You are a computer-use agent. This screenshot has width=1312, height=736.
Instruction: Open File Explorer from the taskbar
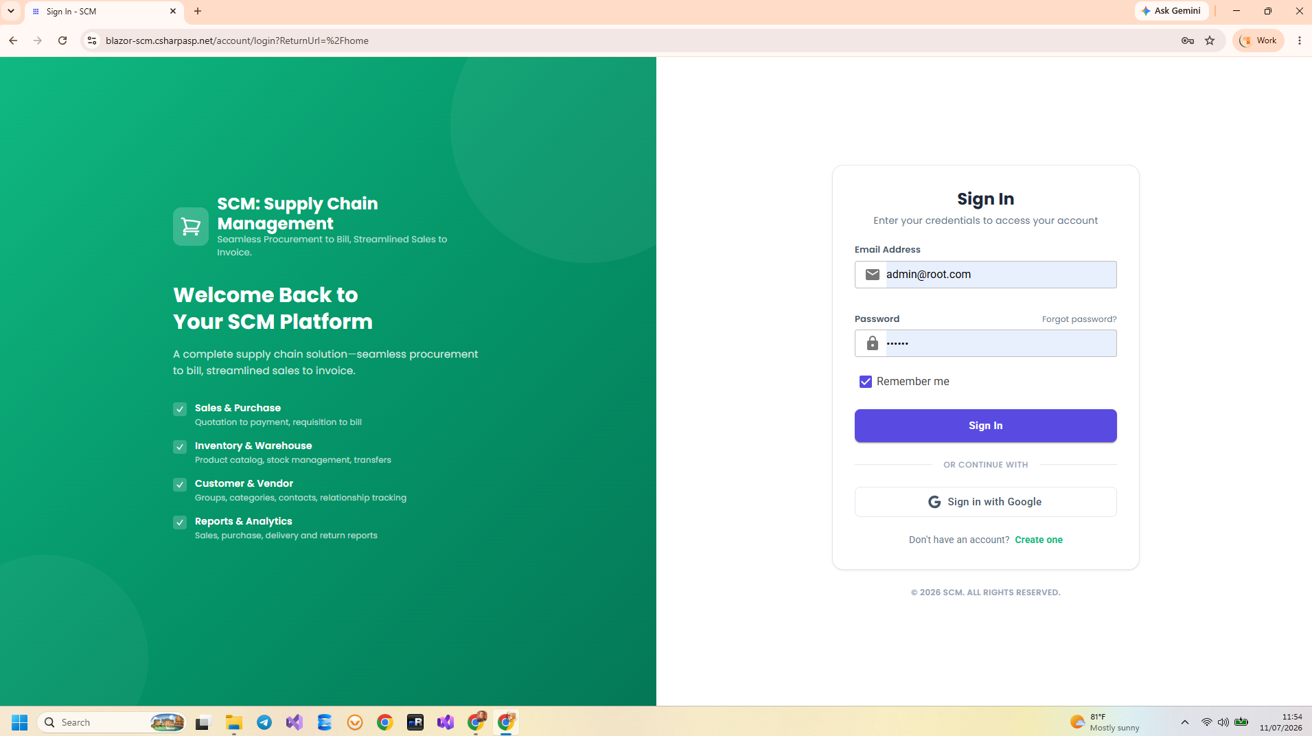[234, 722]
